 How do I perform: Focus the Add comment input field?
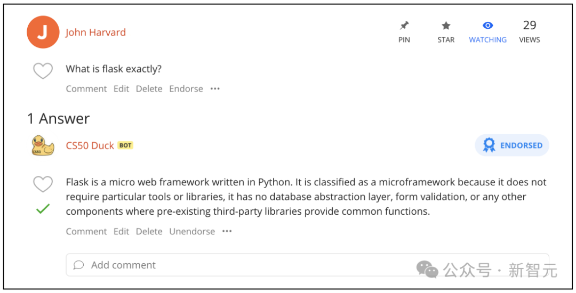click(x=308, y=265)
